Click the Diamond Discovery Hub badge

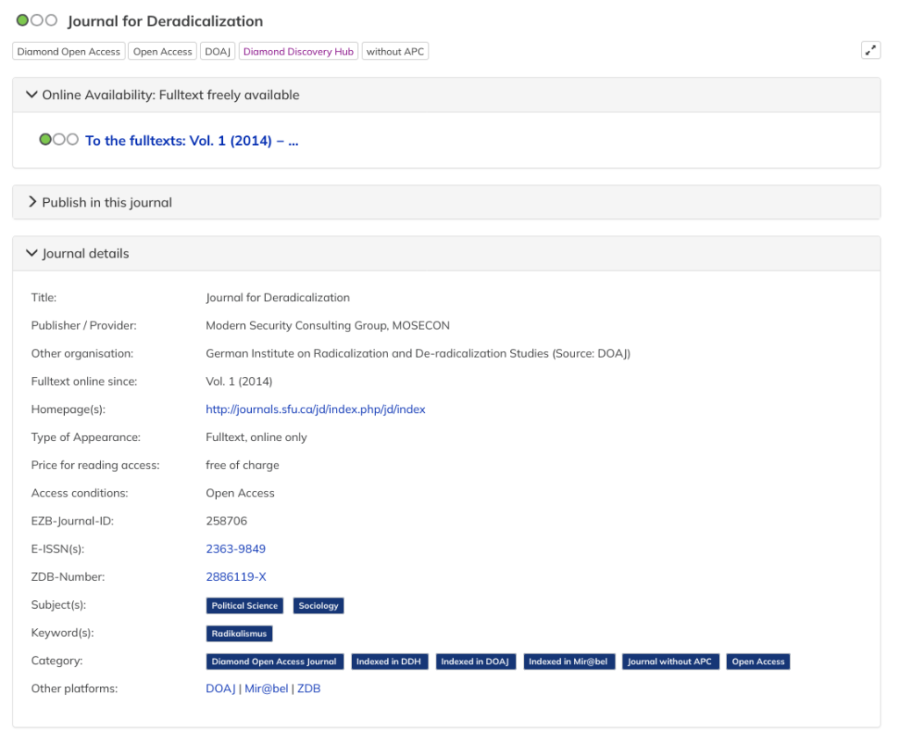coord(298,52)
